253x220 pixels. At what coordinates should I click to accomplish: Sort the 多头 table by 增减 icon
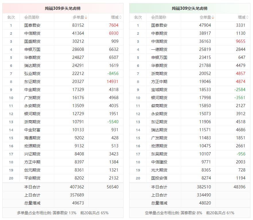[120, 18]
